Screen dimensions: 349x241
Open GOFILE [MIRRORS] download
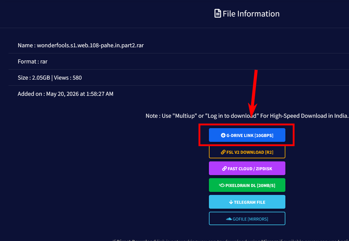pos(247,219)
